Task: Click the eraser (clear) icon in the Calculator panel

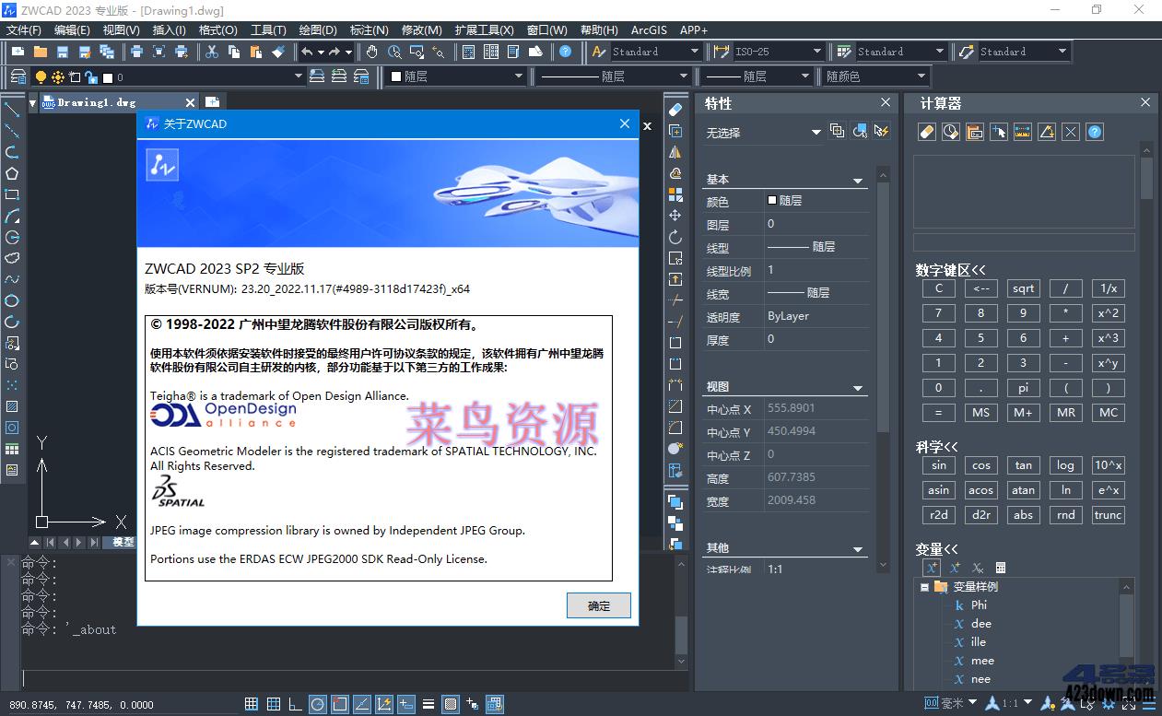Action: (x=927, y=132)
